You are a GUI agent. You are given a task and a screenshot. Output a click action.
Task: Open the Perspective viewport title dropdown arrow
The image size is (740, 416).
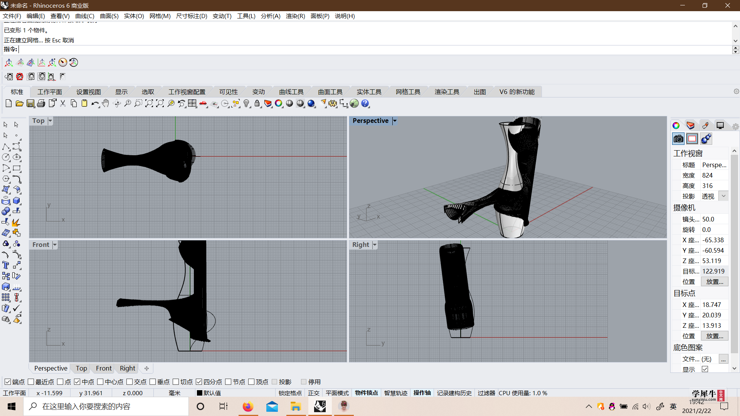(x=395, y=121)
